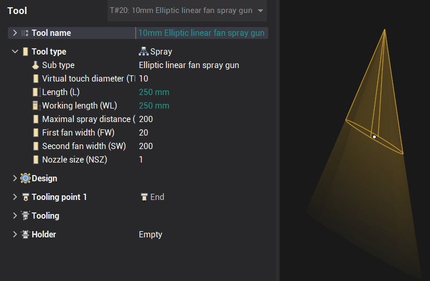The image size is (430, 281).
Task: Collapse the Tool type section
Action: (x=14, y=52)
